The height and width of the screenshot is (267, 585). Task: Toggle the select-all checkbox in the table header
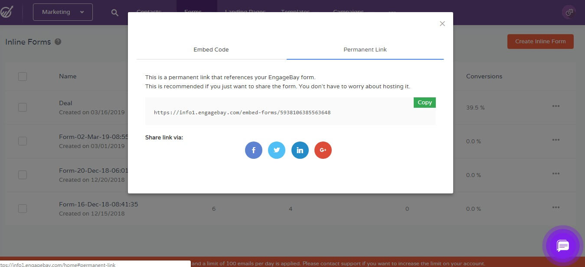(23, 76)
